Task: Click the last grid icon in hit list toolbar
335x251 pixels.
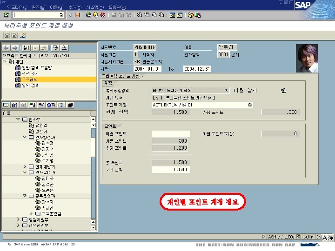Action: click(70, 105)
